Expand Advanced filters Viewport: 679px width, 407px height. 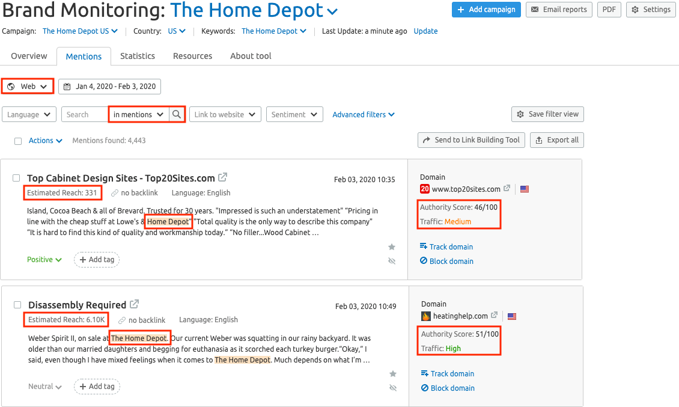coord(364,114)
